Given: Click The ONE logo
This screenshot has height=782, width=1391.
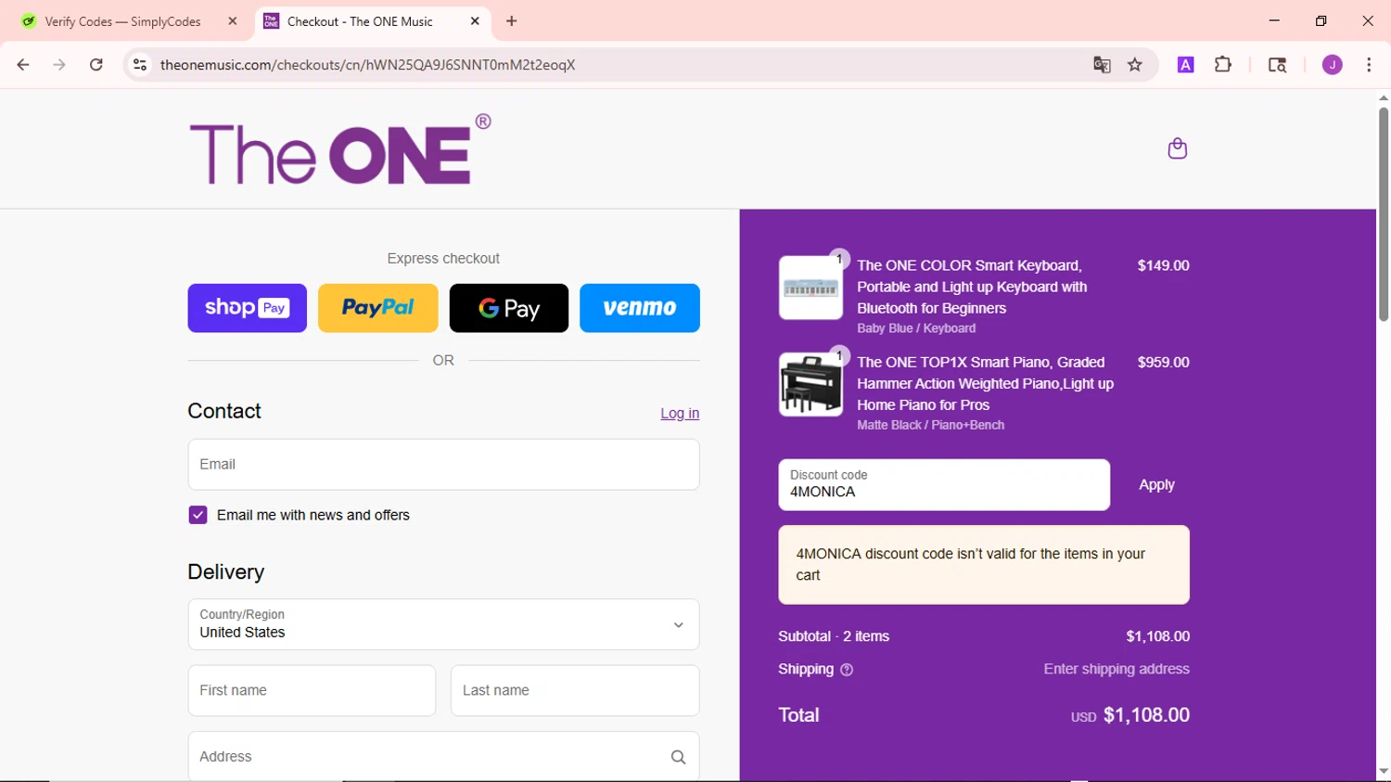Looking at the screenshot, I should [x=340, y=149].
